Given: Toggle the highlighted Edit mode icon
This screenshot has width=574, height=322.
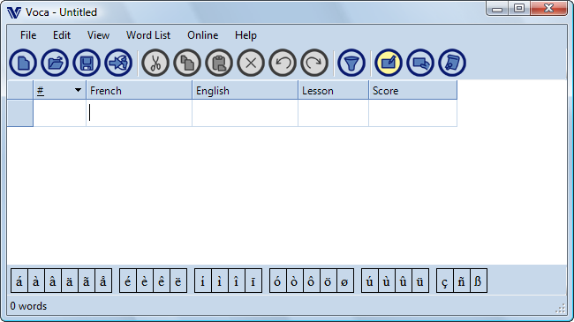Looking at the screenshot, I should 389,63.
